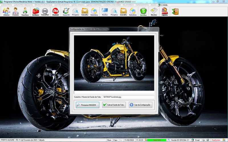228x142 pixels.
Task: Click the motorcycle preview image in dialog
Action: point(114,63)
